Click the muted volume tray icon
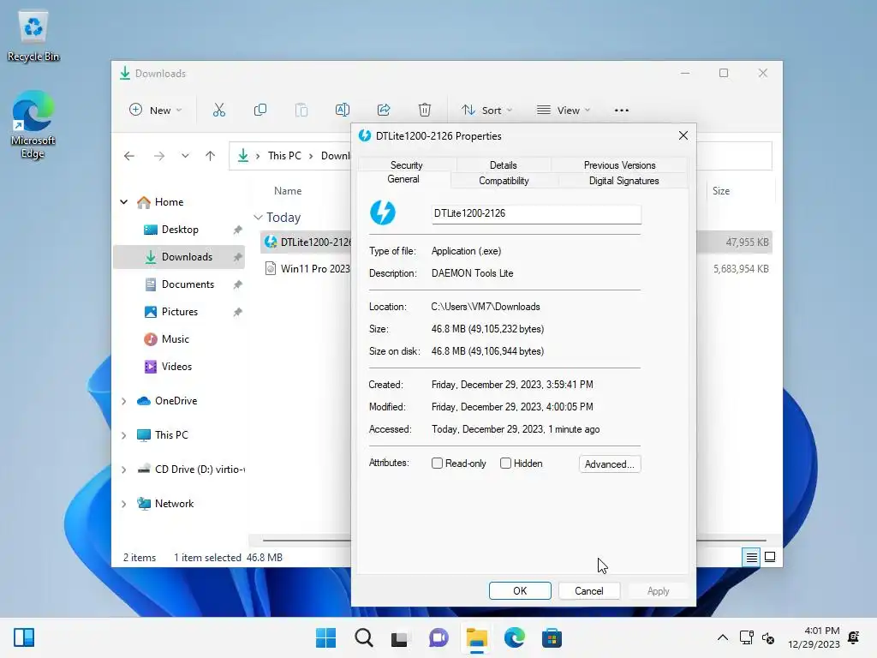 tap(768, 637)
